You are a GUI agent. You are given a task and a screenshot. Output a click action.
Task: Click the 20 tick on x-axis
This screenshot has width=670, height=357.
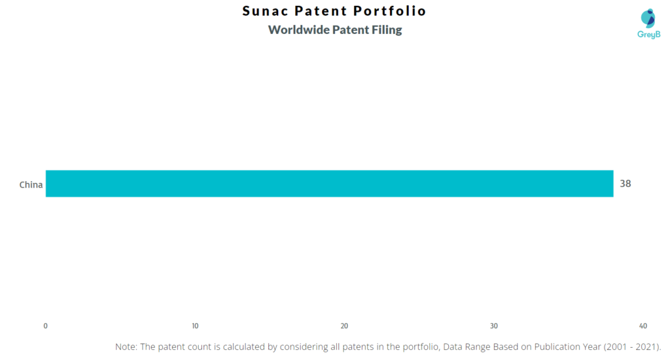(x=344, y=326)
